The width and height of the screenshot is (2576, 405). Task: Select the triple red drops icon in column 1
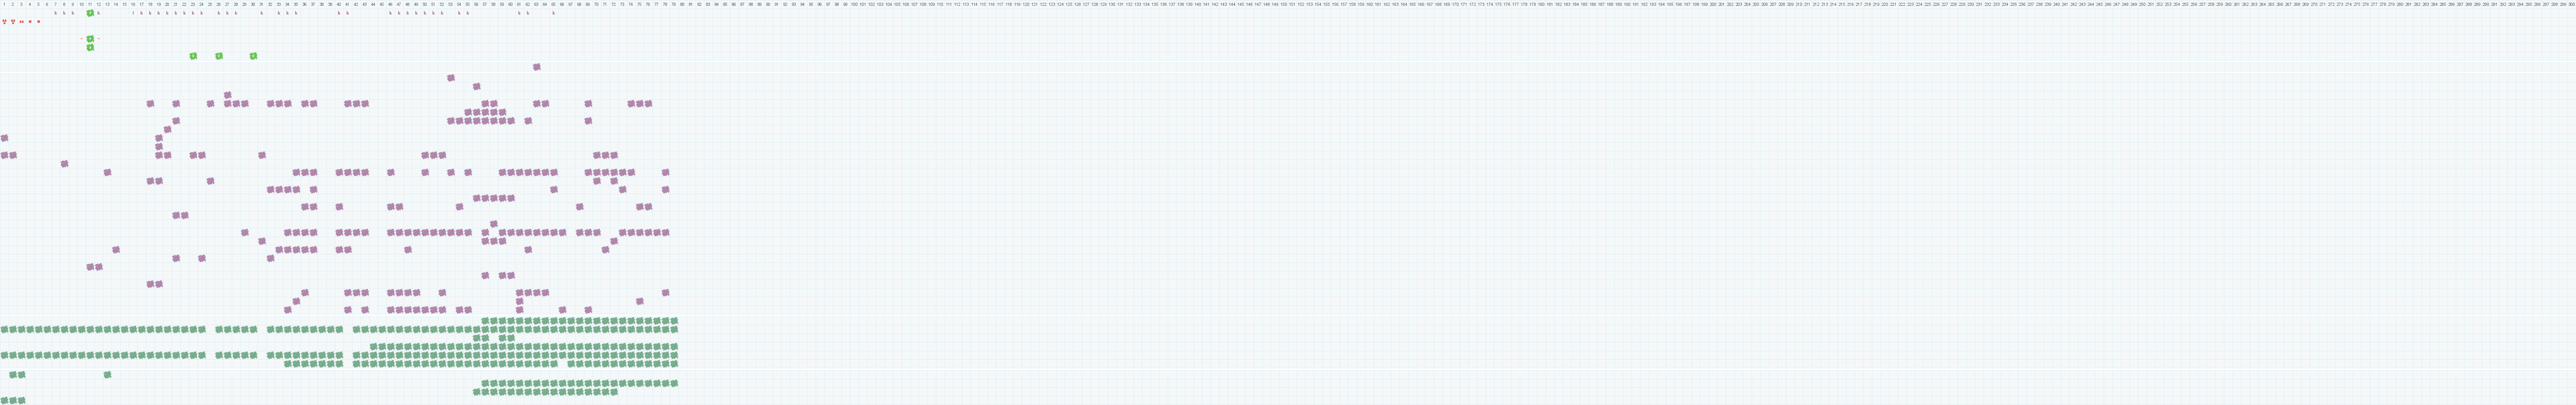[x=4, y=21]
